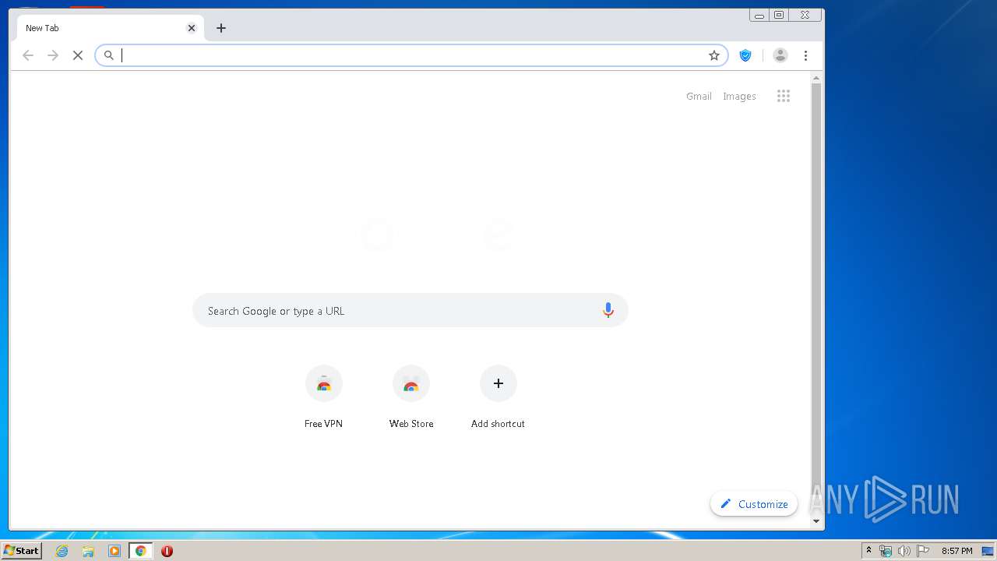Start voice search with microphone

[x=608, y=310]
